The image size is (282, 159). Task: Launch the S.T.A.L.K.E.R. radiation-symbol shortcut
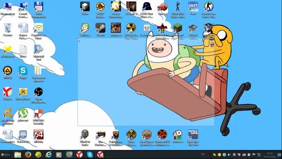[131, 31]
